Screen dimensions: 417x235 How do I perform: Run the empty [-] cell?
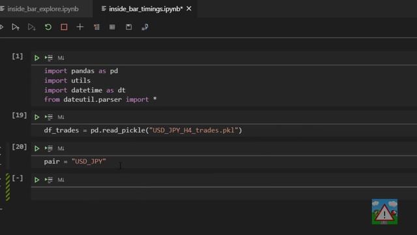(x=36, y=180)
